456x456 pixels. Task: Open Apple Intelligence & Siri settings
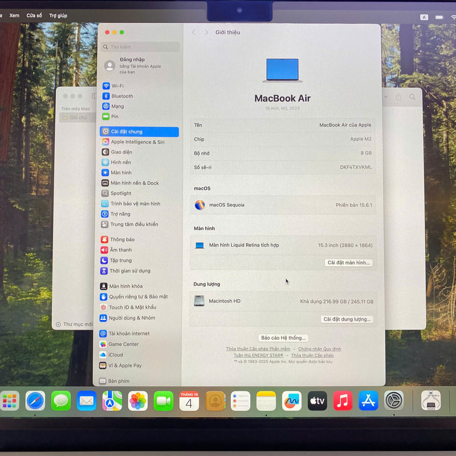(x=137, y=142)
